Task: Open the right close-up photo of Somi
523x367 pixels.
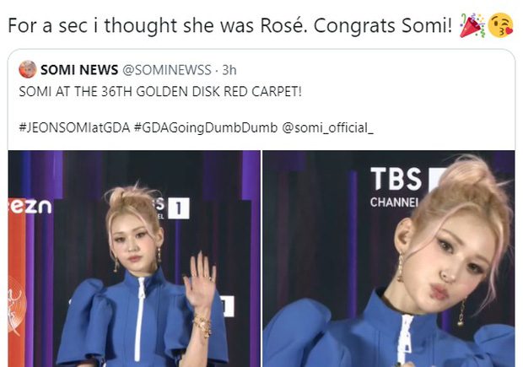Action: 389,258
